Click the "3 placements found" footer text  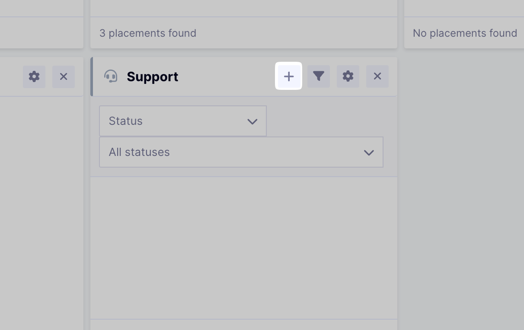point(148,33)
